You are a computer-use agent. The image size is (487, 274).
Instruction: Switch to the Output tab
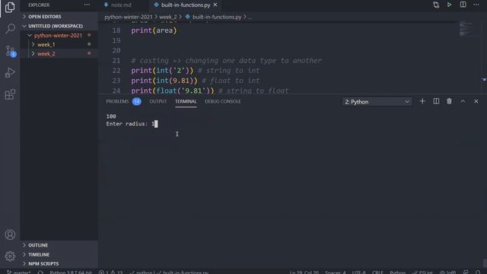(158, 101)
